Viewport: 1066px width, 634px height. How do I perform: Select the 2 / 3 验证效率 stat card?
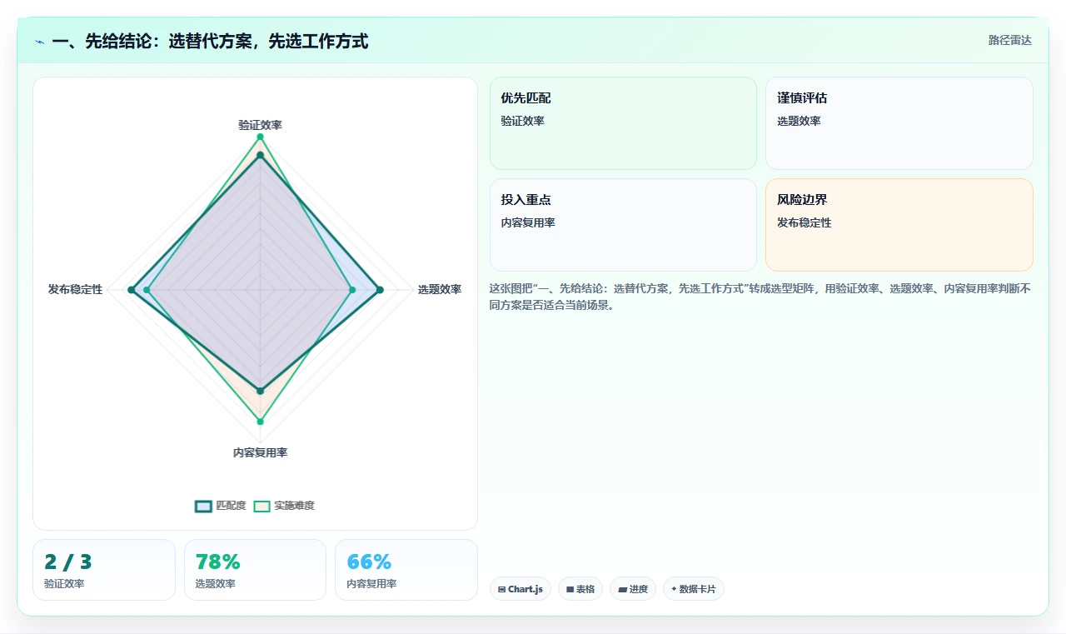click(104, 570)
